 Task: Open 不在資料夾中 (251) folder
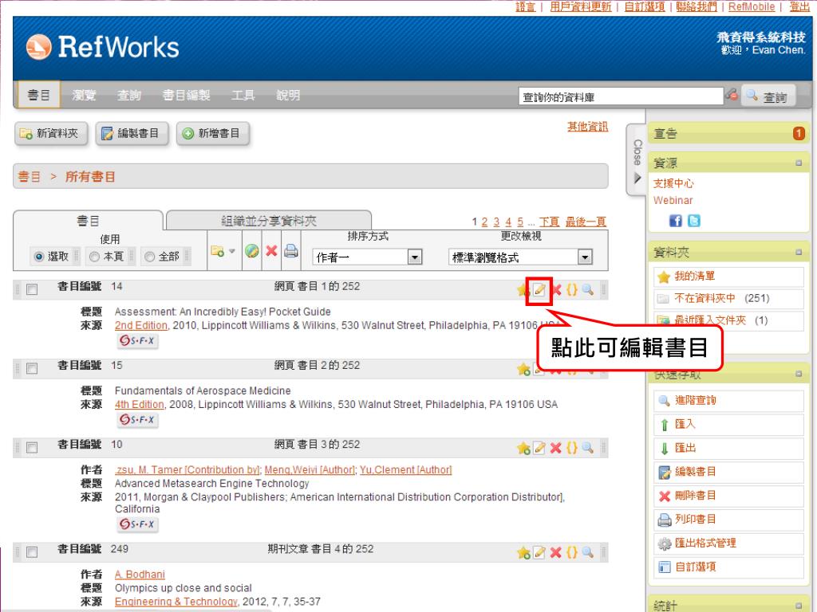(728, 298)
